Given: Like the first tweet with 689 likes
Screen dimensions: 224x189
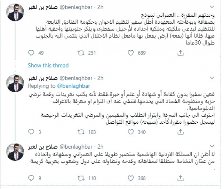Looking at the screenshot, I should (x=130, y=53).
